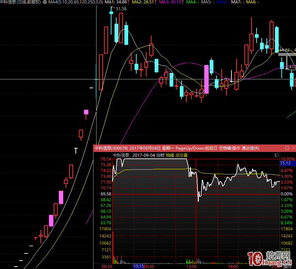Click the 操作 button at bottom right
Screen dimensions: 296x269
point(288,267)
